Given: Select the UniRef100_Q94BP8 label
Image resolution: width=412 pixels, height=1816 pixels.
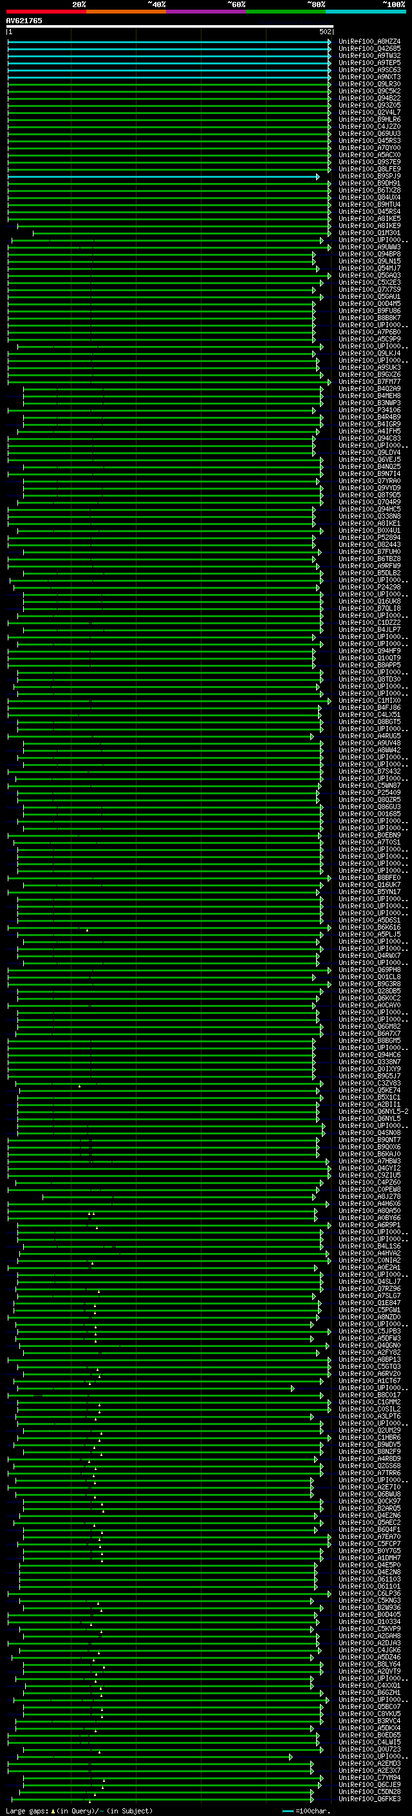Looking at the screenshot, I should (370, 254).
